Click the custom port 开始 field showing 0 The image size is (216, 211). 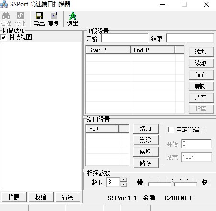[196, 144]
